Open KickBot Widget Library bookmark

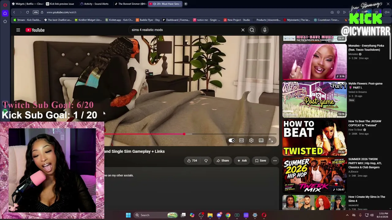[x=88, y=20]
